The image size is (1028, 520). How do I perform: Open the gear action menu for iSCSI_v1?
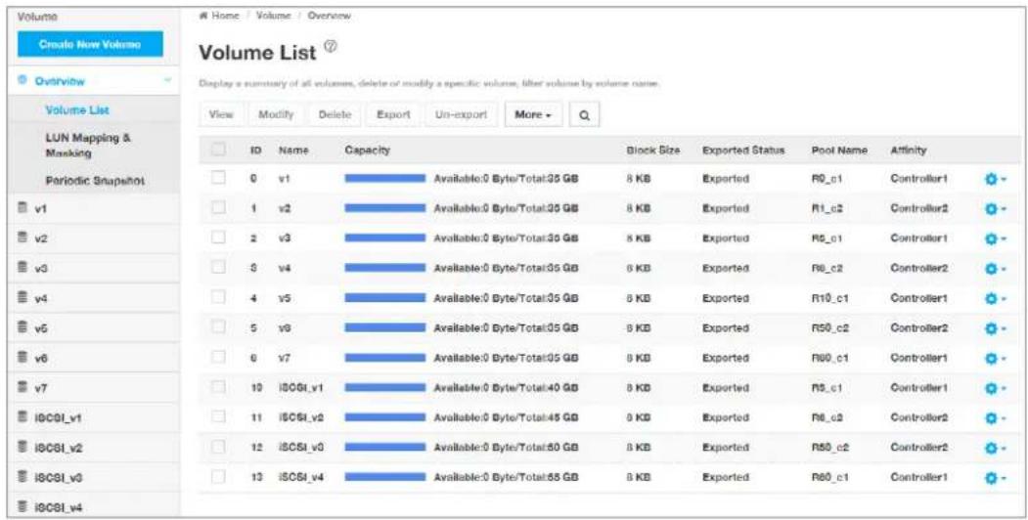click(x=995, y=388)
